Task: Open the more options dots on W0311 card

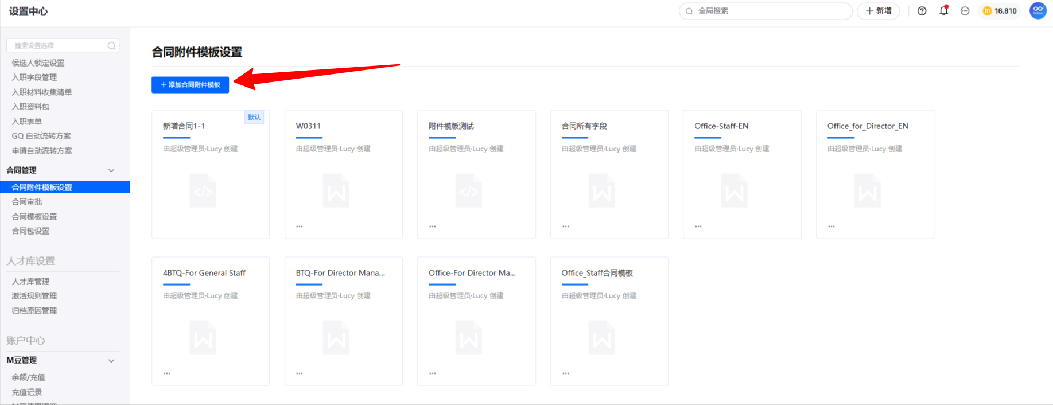Action: (300, 227)
